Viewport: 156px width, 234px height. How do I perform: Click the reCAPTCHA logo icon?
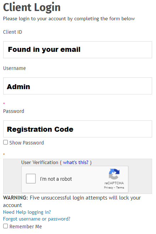point(114,174)
